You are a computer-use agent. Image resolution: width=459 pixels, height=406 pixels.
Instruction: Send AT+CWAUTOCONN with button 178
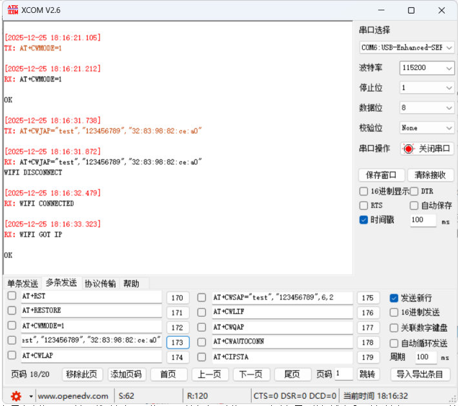coord(368,343)
